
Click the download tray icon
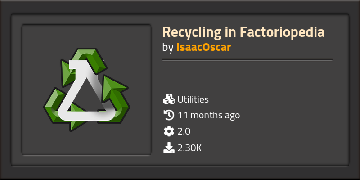point(169,148)
